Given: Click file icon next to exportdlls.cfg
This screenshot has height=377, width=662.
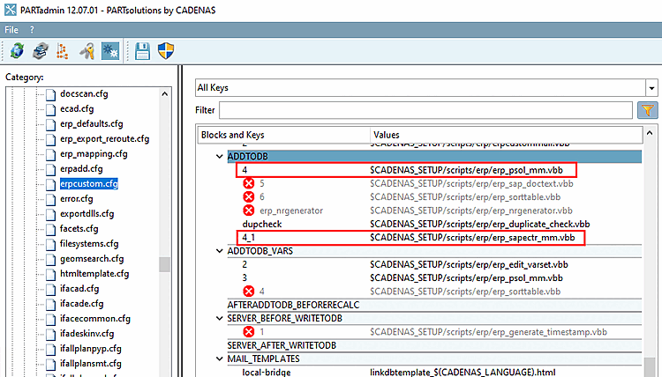Looking at the screenshot, I should (x=50, y=214).
